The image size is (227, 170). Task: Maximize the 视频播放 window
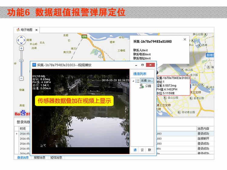tap(143, 65)
